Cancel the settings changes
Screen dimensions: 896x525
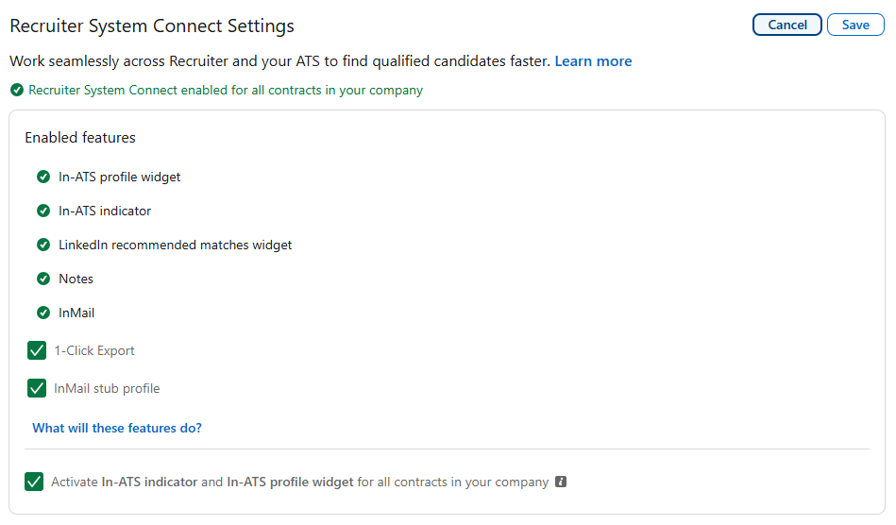(x=786, y=25)
